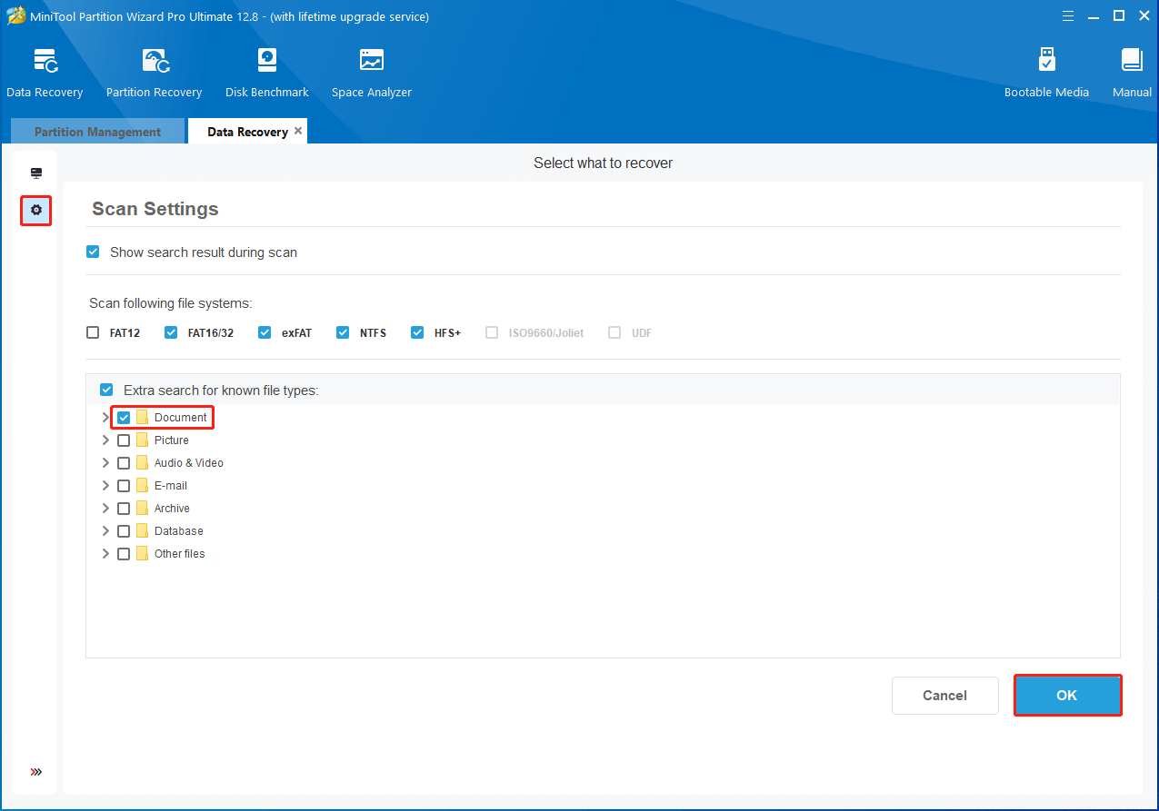The image size is (1159, 811).
Task: Open the Disk Benchmark tool
Action: point(267,62)
